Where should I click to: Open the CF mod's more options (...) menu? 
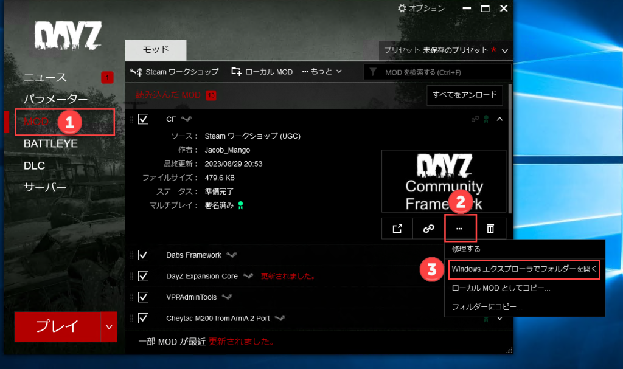tap(460, 229)
